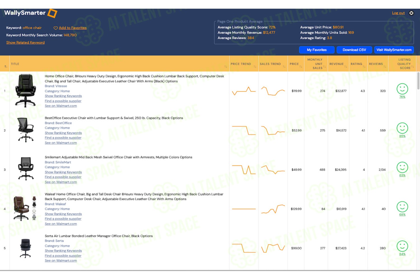Open See on Walmart.com for Waleaf chair
This screenshot has width=420, height=280.
click(61, 224)
